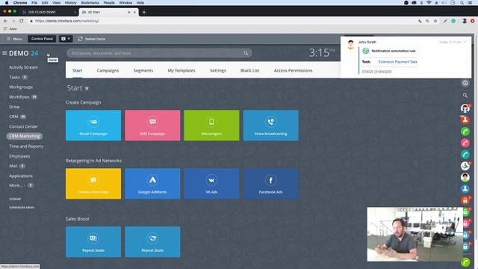Open the Voice broadcasting tile
Viewport: 478px width, 269px height.
pos(270,126)
